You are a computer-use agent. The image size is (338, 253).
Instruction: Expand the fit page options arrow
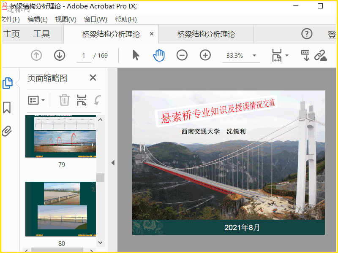coord(287,55)
